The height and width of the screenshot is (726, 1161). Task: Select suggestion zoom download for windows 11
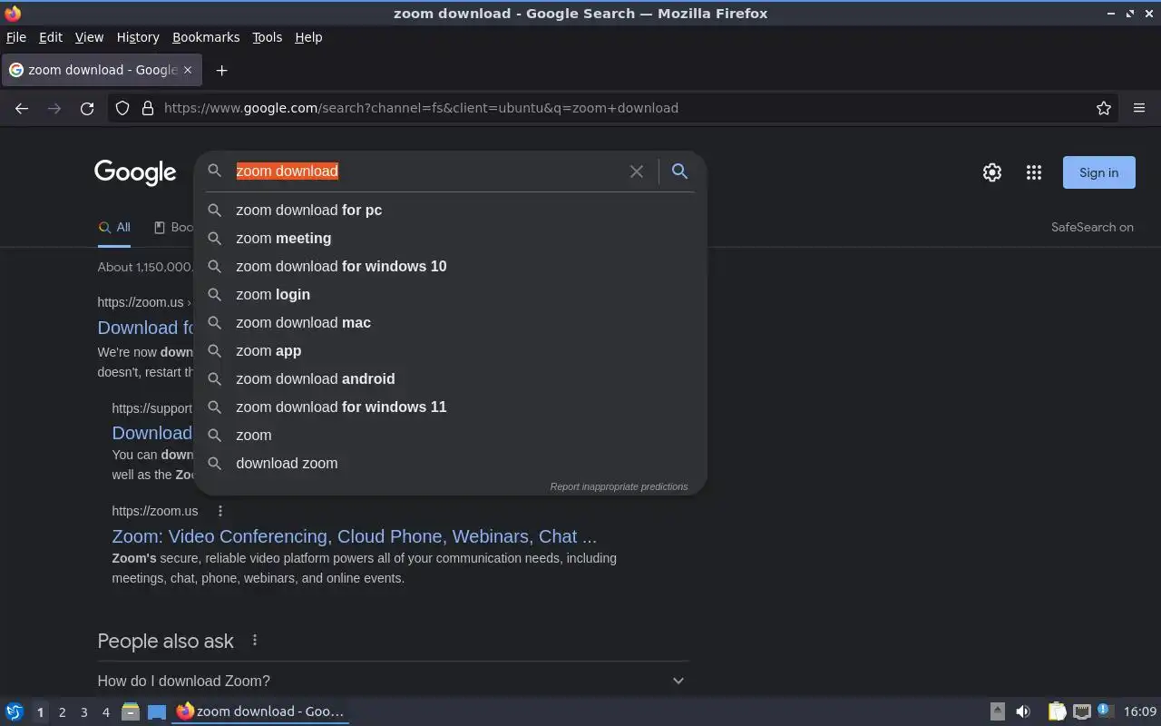451,407
